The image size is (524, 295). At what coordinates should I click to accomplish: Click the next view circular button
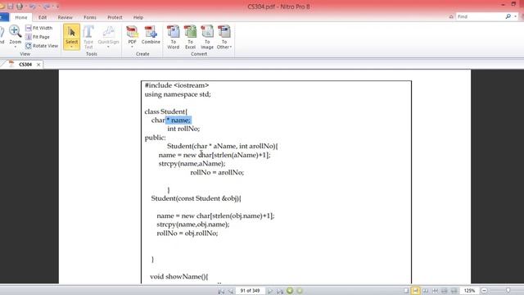coord(300,291)
